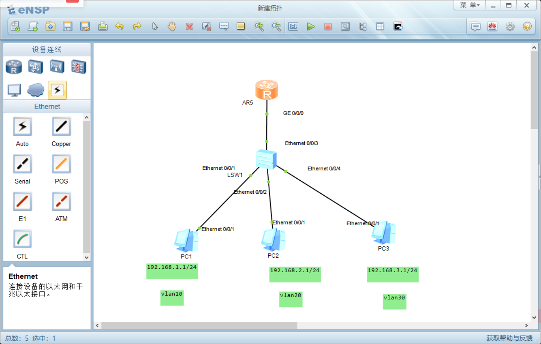Click the vlan10 label box

pyautogui.click(x=172, y=298)
